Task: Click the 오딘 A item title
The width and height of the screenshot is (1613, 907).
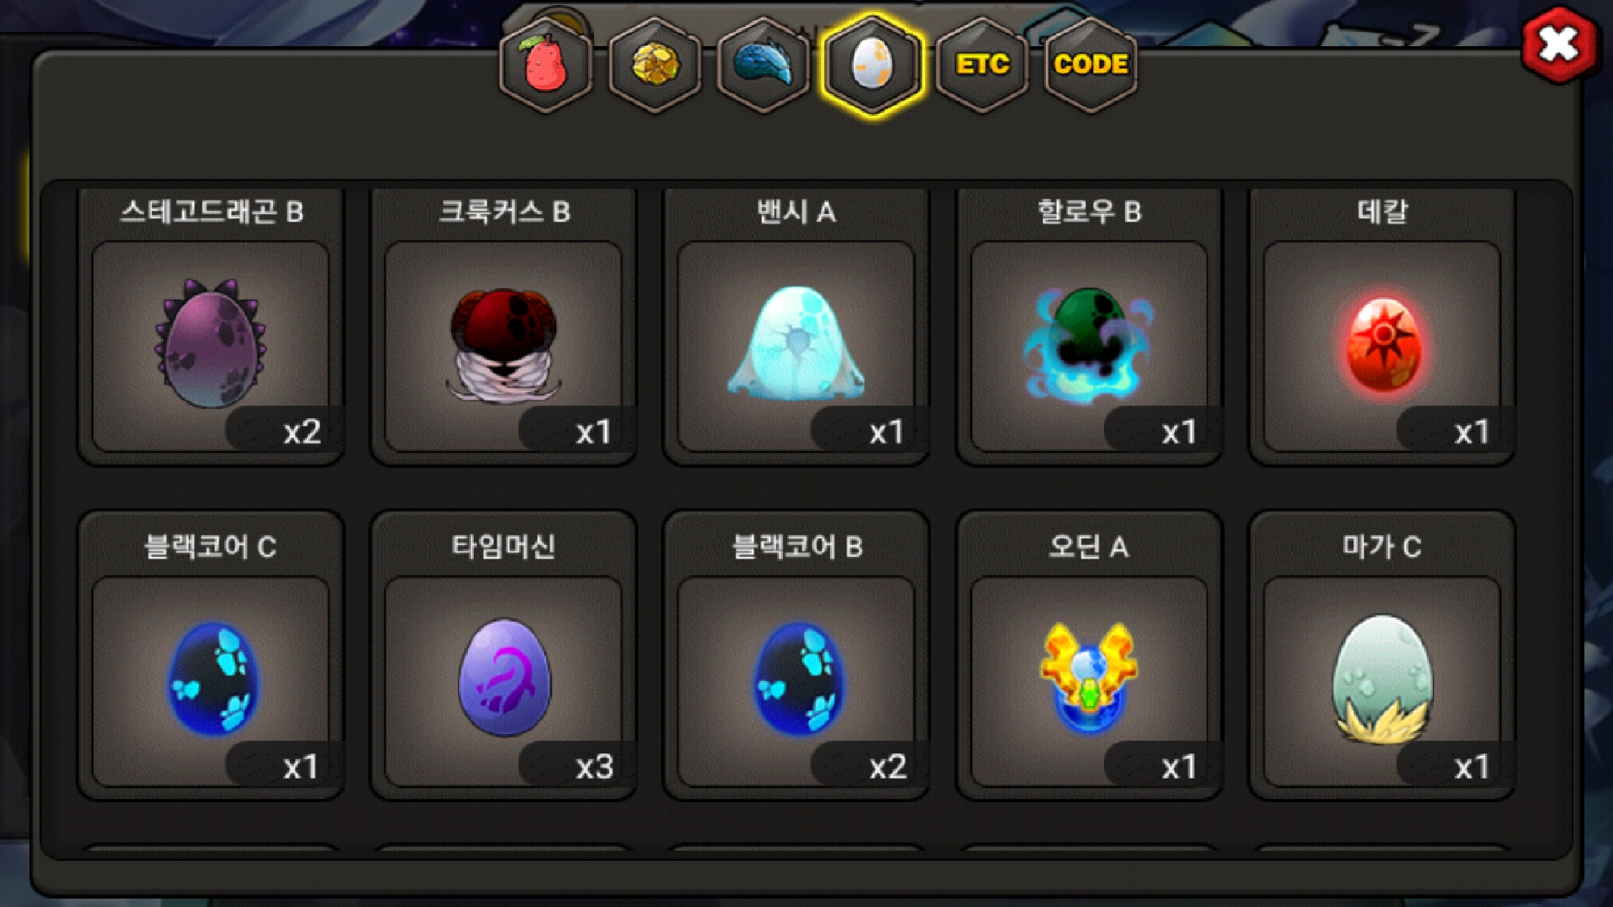Action: click(1089, 547)
